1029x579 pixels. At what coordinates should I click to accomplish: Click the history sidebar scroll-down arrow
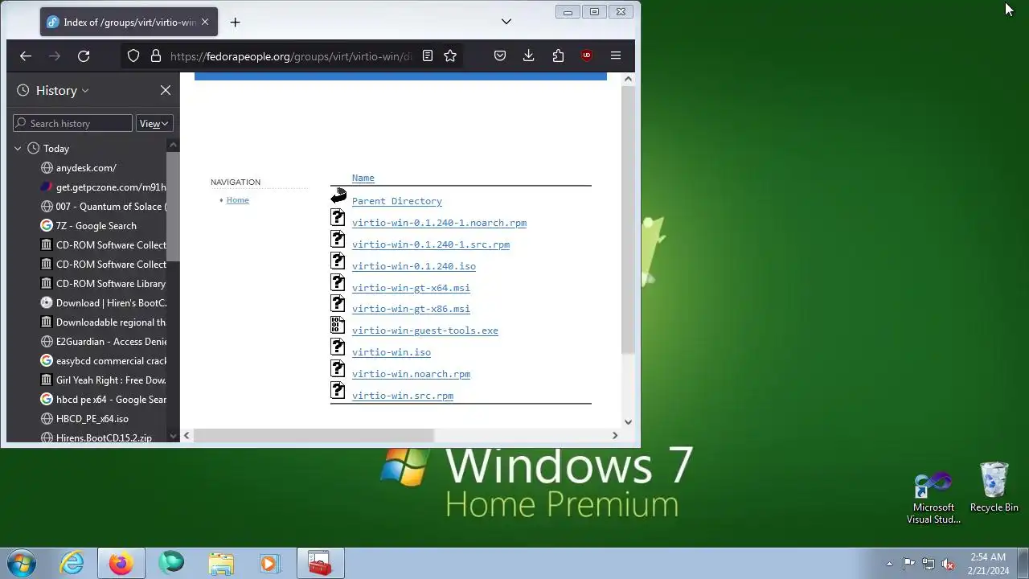173,437
